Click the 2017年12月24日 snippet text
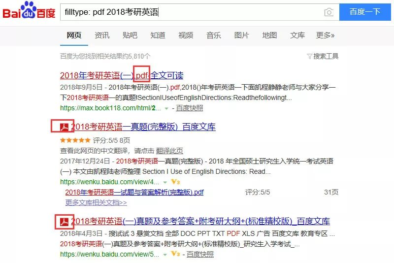This screenshot has height=263, width=394. [x=85, y=161]
